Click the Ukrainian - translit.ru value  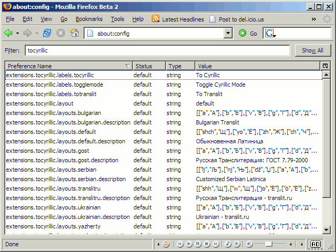tap(223, 217)
